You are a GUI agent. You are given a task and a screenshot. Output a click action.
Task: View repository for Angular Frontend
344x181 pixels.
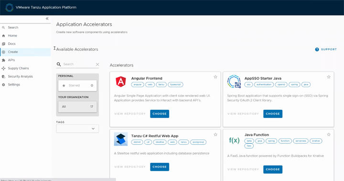(130, 114)
